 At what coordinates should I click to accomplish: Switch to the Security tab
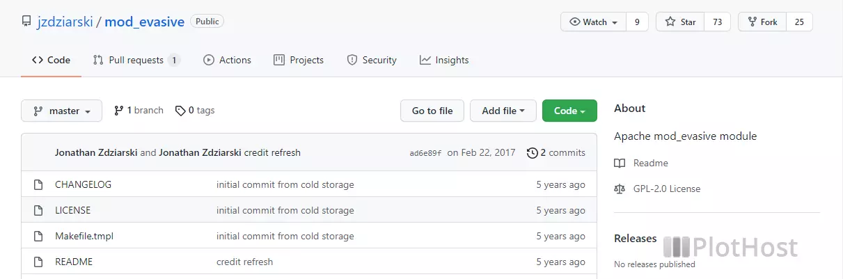click(372, 60)
